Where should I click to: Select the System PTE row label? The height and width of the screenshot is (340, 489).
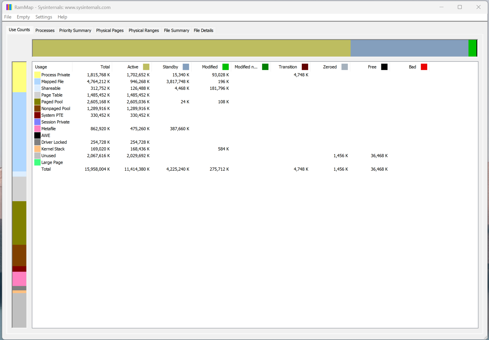pos(52,115)
